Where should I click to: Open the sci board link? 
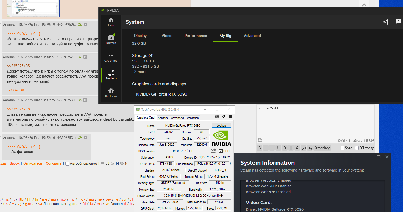point(124,199)
